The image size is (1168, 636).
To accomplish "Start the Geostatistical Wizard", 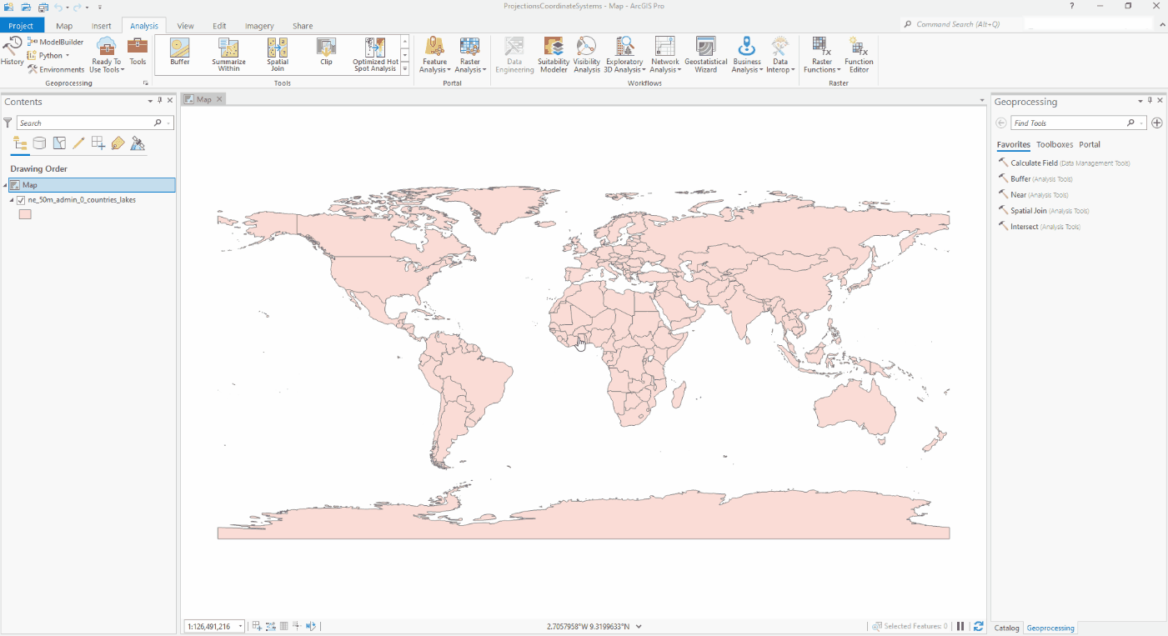I will [x=705, y=53].
